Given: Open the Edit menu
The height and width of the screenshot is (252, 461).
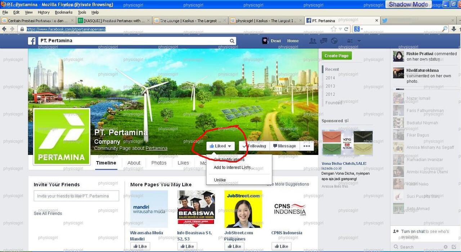Looking at the screenshot, I should point(17,12).
